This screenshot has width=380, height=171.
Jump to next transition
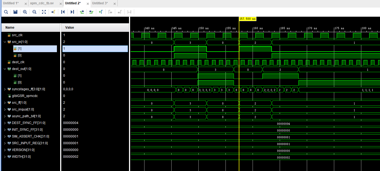(91, 12)
